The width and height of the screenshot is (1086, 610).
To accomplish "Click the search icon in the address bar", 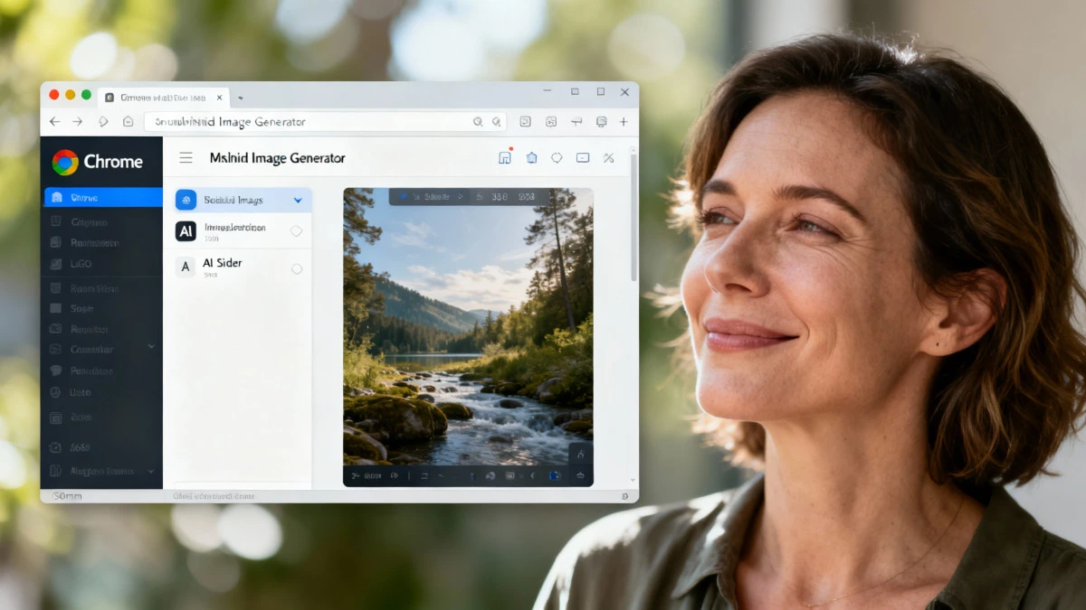I will pos(478,122).
